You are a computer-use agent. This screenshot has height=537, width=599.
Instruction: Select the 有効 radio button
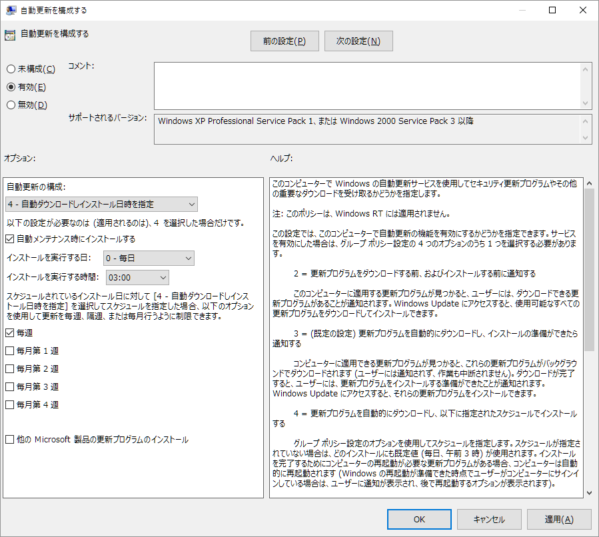click(11, 87)
